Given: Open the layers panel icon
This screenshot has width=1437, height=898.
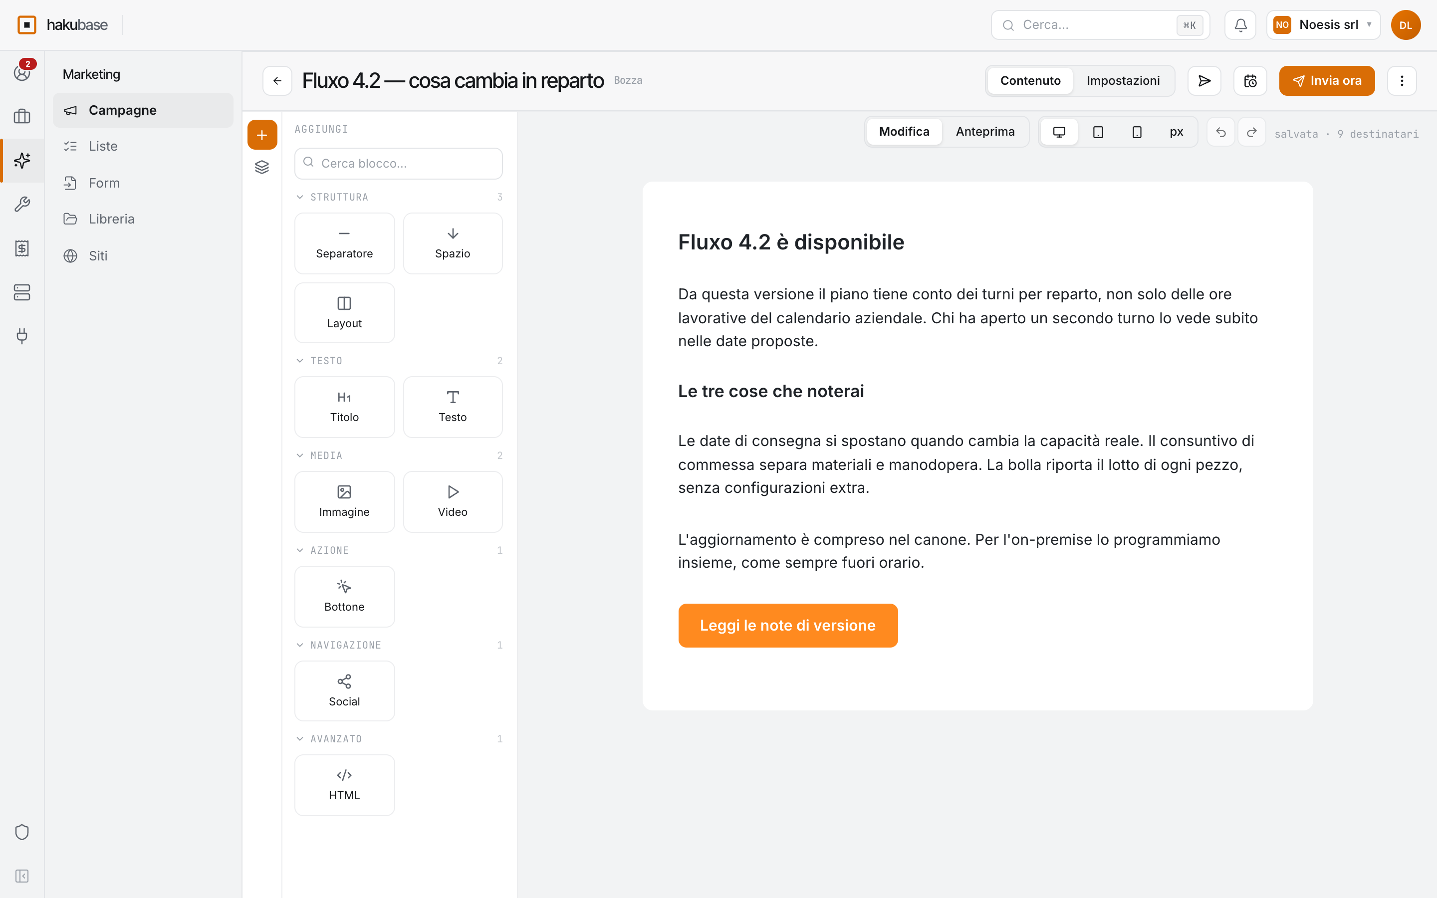Looking at the screenshot, I should point(262,168).
